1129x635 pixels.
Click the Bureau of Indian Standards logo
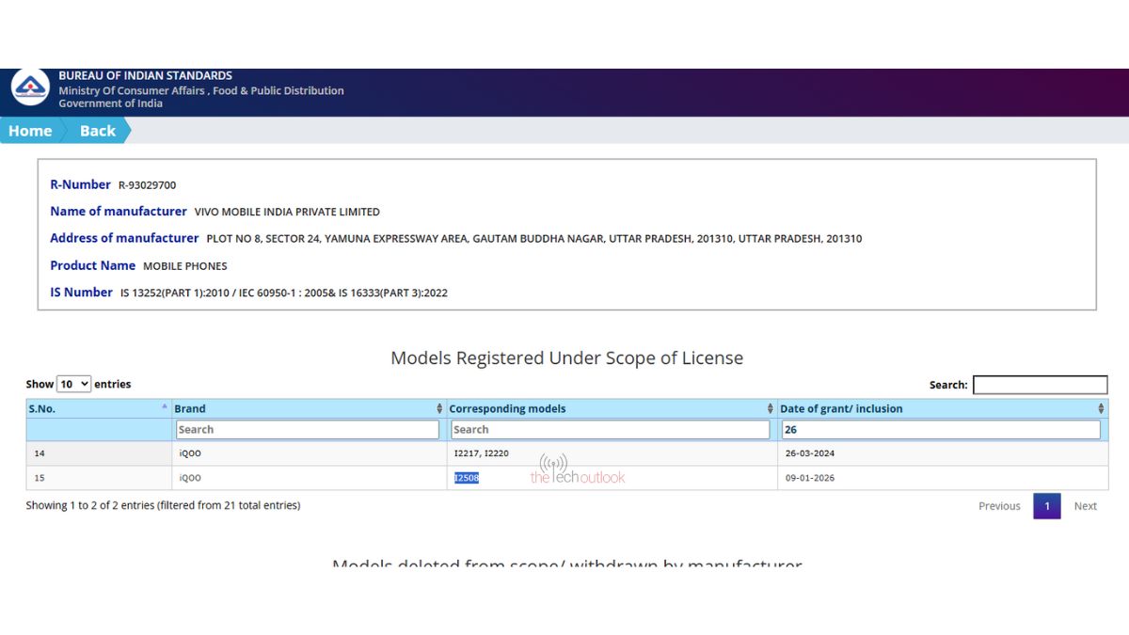[x=30, y=88]
